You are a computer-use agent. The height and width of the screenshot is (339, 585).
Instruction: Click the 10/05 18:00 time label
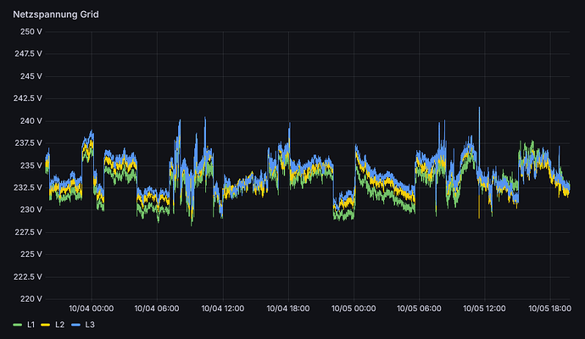(x=550, y=308)
